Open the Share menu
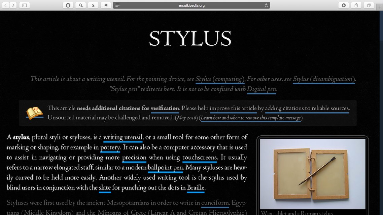Screen dimensions: 383x215 (356, 5)
